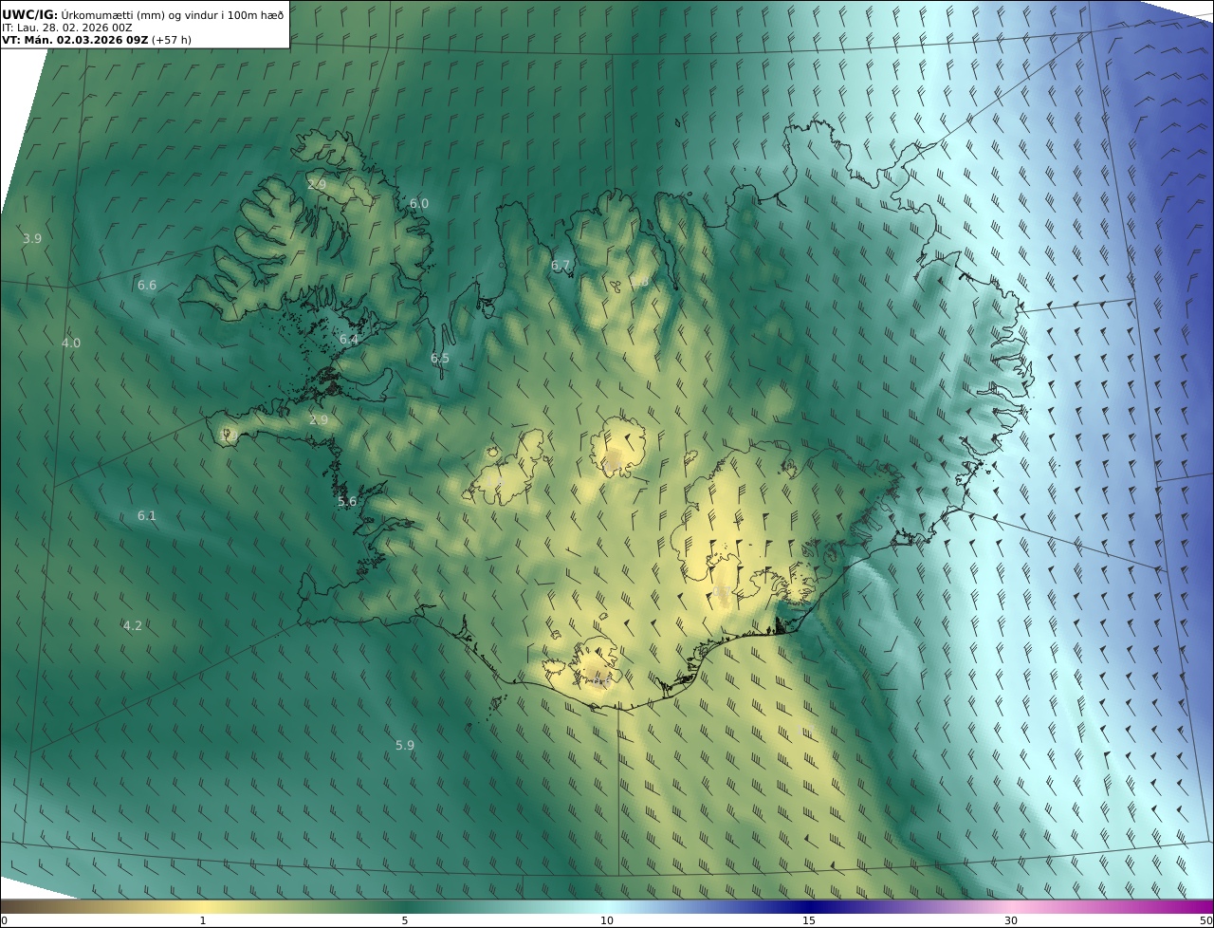Click the 4.0 value label
The image size is (1214, 928).
tap(71, 343)
